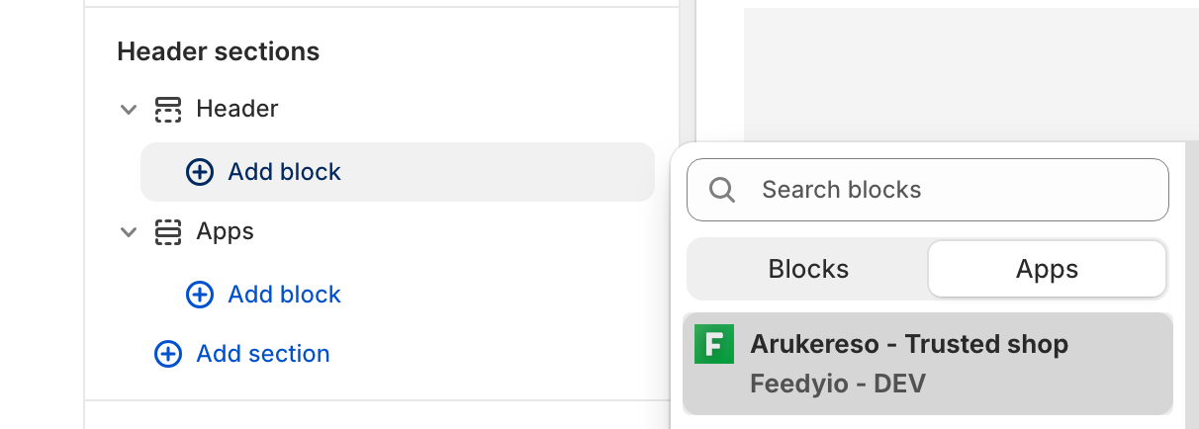1199x429 pixels.
Task: Click the Feedyio - DEV subtitle
Action: pos(837,383)
